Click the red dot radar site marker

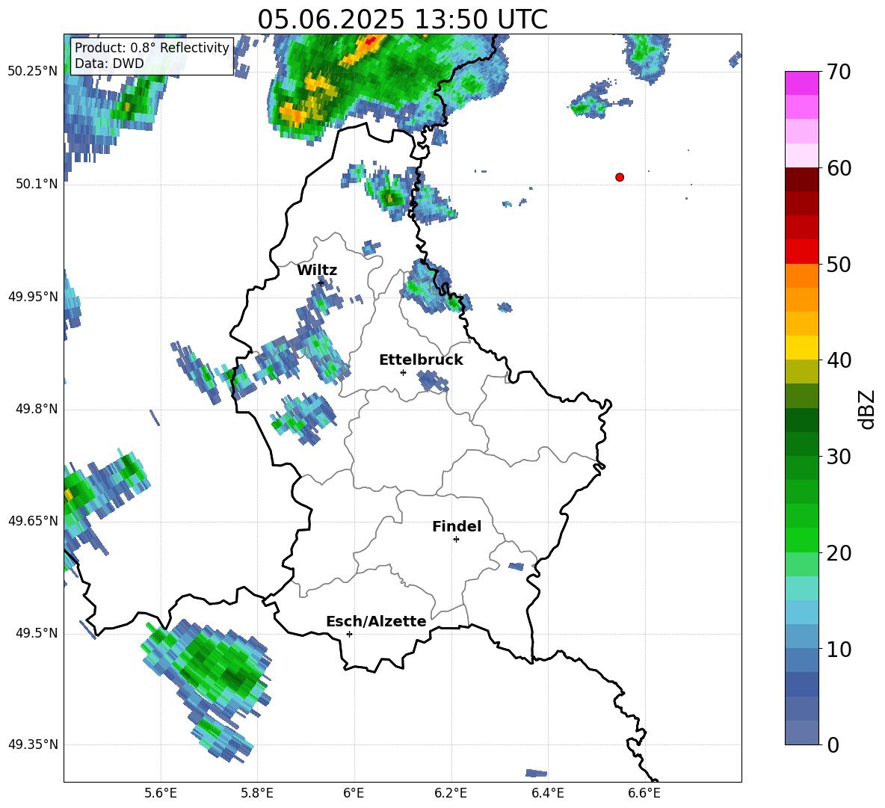(620, 177)
